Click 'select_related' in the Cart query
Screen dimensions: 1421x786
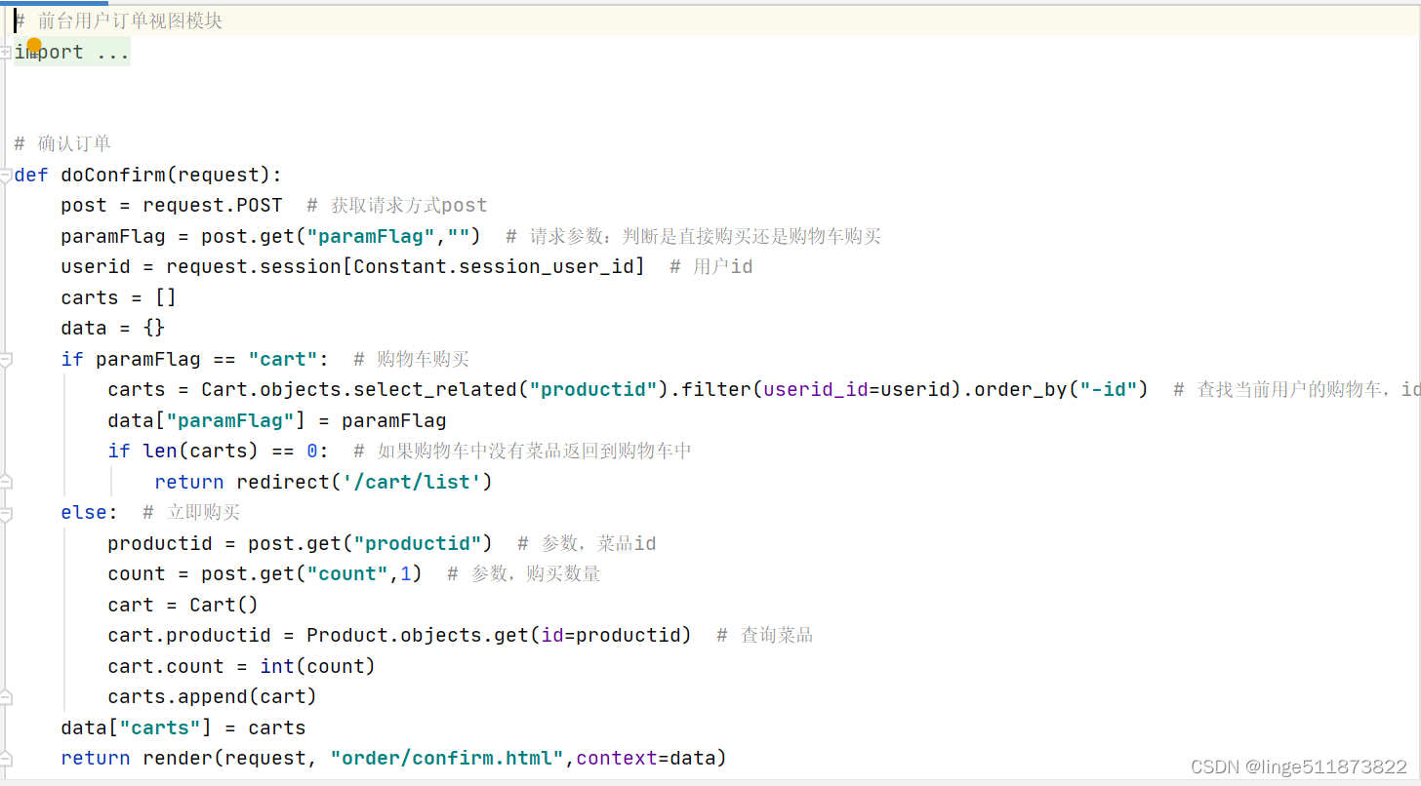[x=435, y=390]
